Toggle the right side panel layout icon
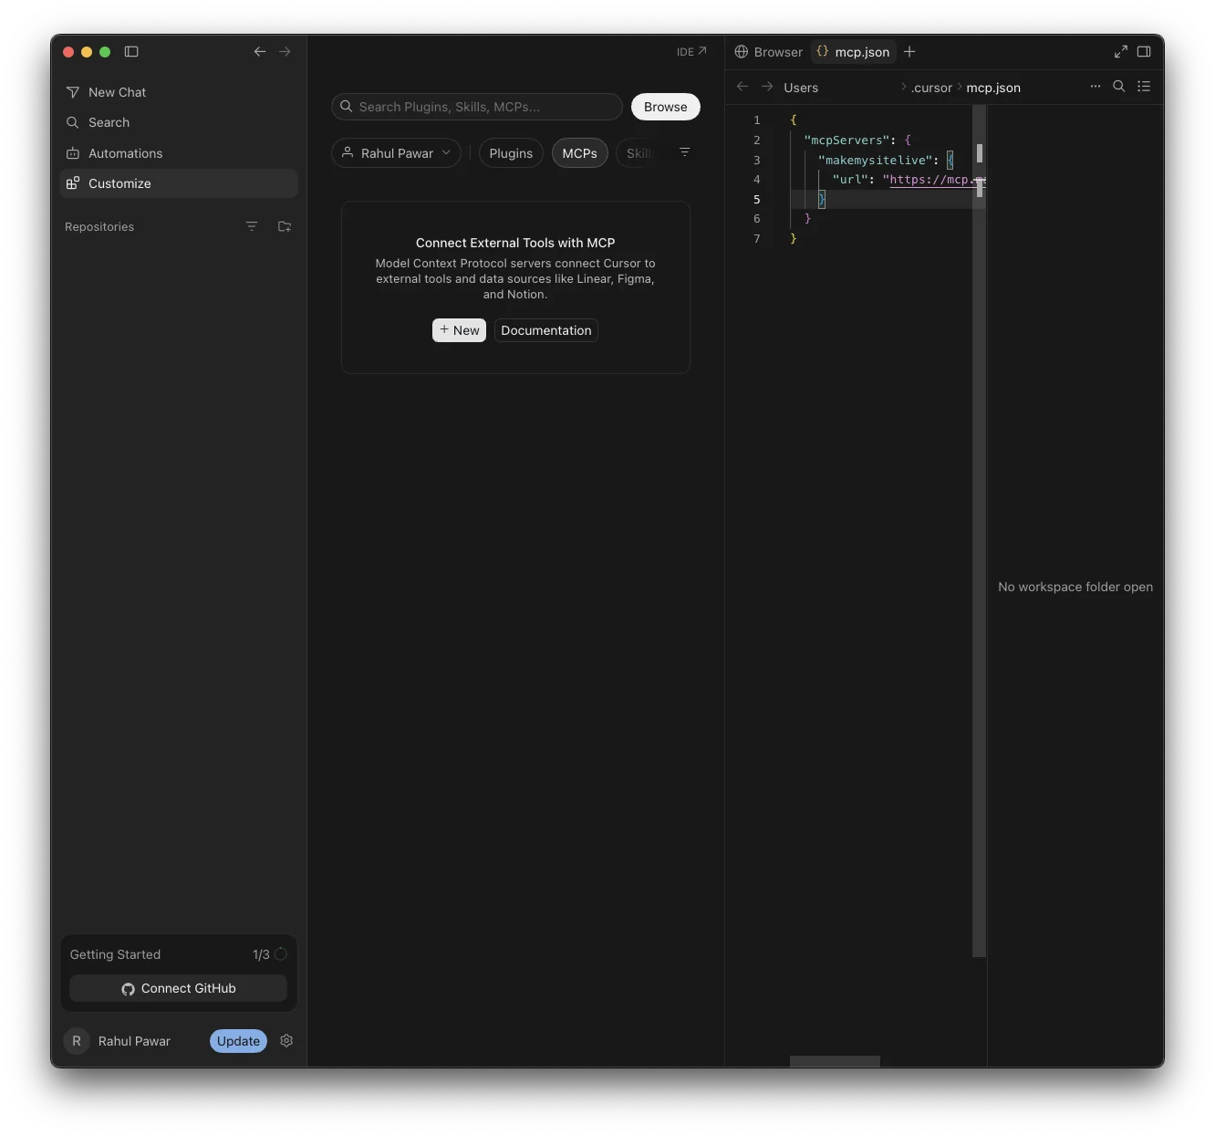Viewport: 1215px width, 1135px height. point(1144,52)
